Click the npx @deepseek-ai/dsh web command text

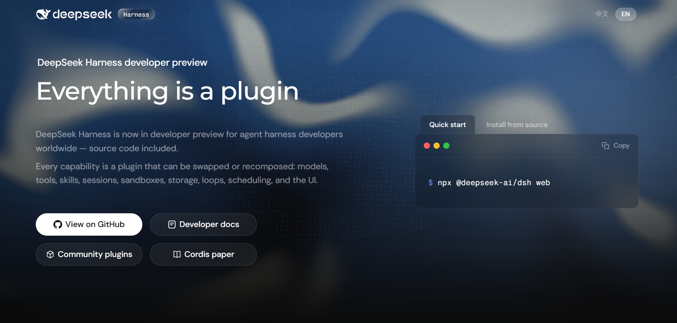pyautogui.click(x=494, y=183)
